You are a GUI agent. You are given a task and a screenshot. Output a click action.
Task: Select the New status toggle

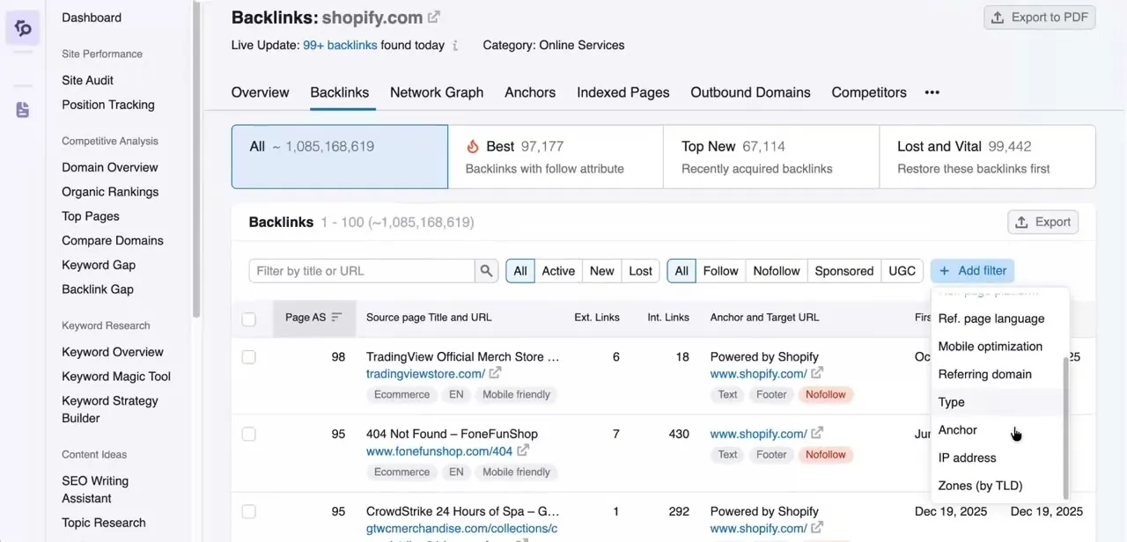click(x=602, y=271)
